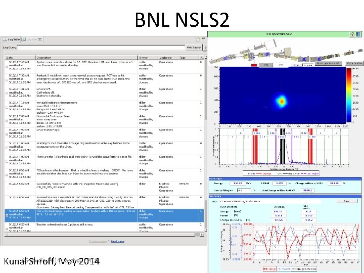
Task: Click Save in the Statistics panel
Action: tap(347, 201)
